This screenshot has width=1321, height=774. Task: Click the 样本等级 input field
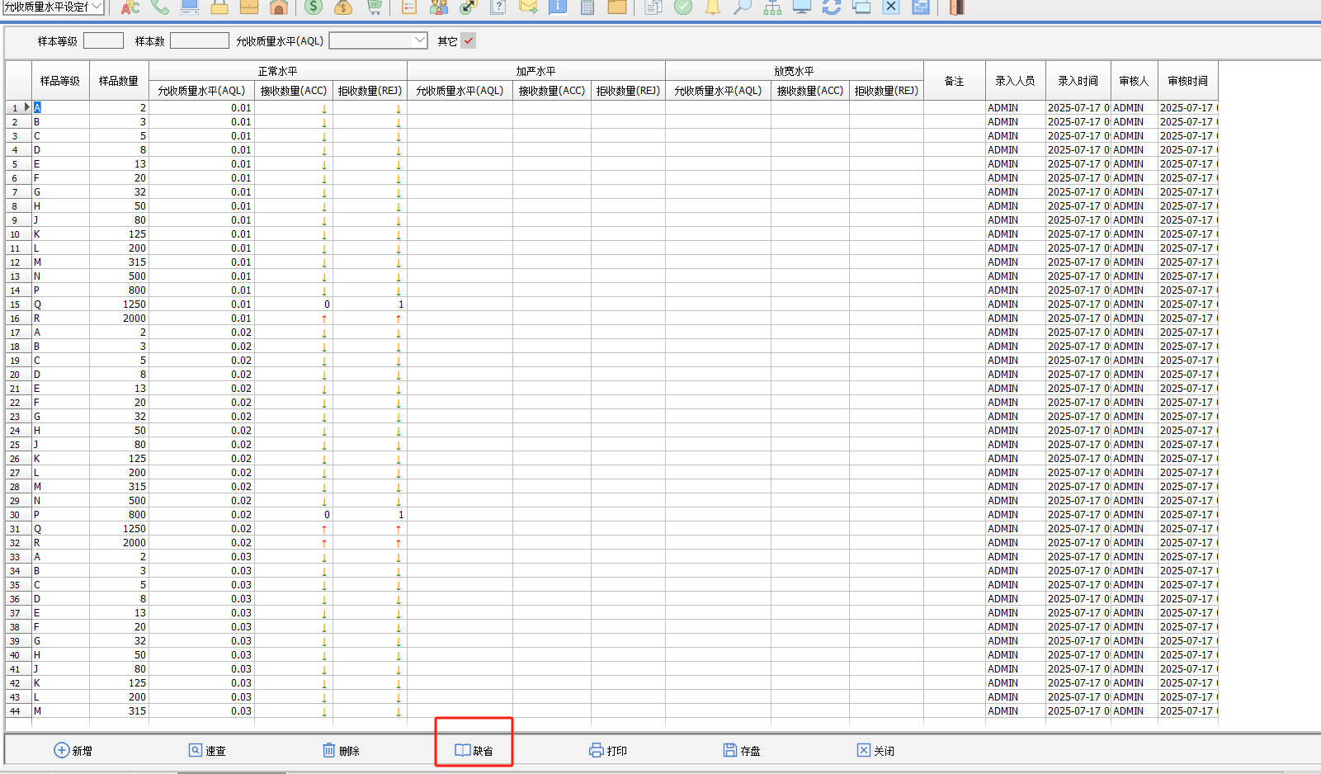tap(103, 40)
